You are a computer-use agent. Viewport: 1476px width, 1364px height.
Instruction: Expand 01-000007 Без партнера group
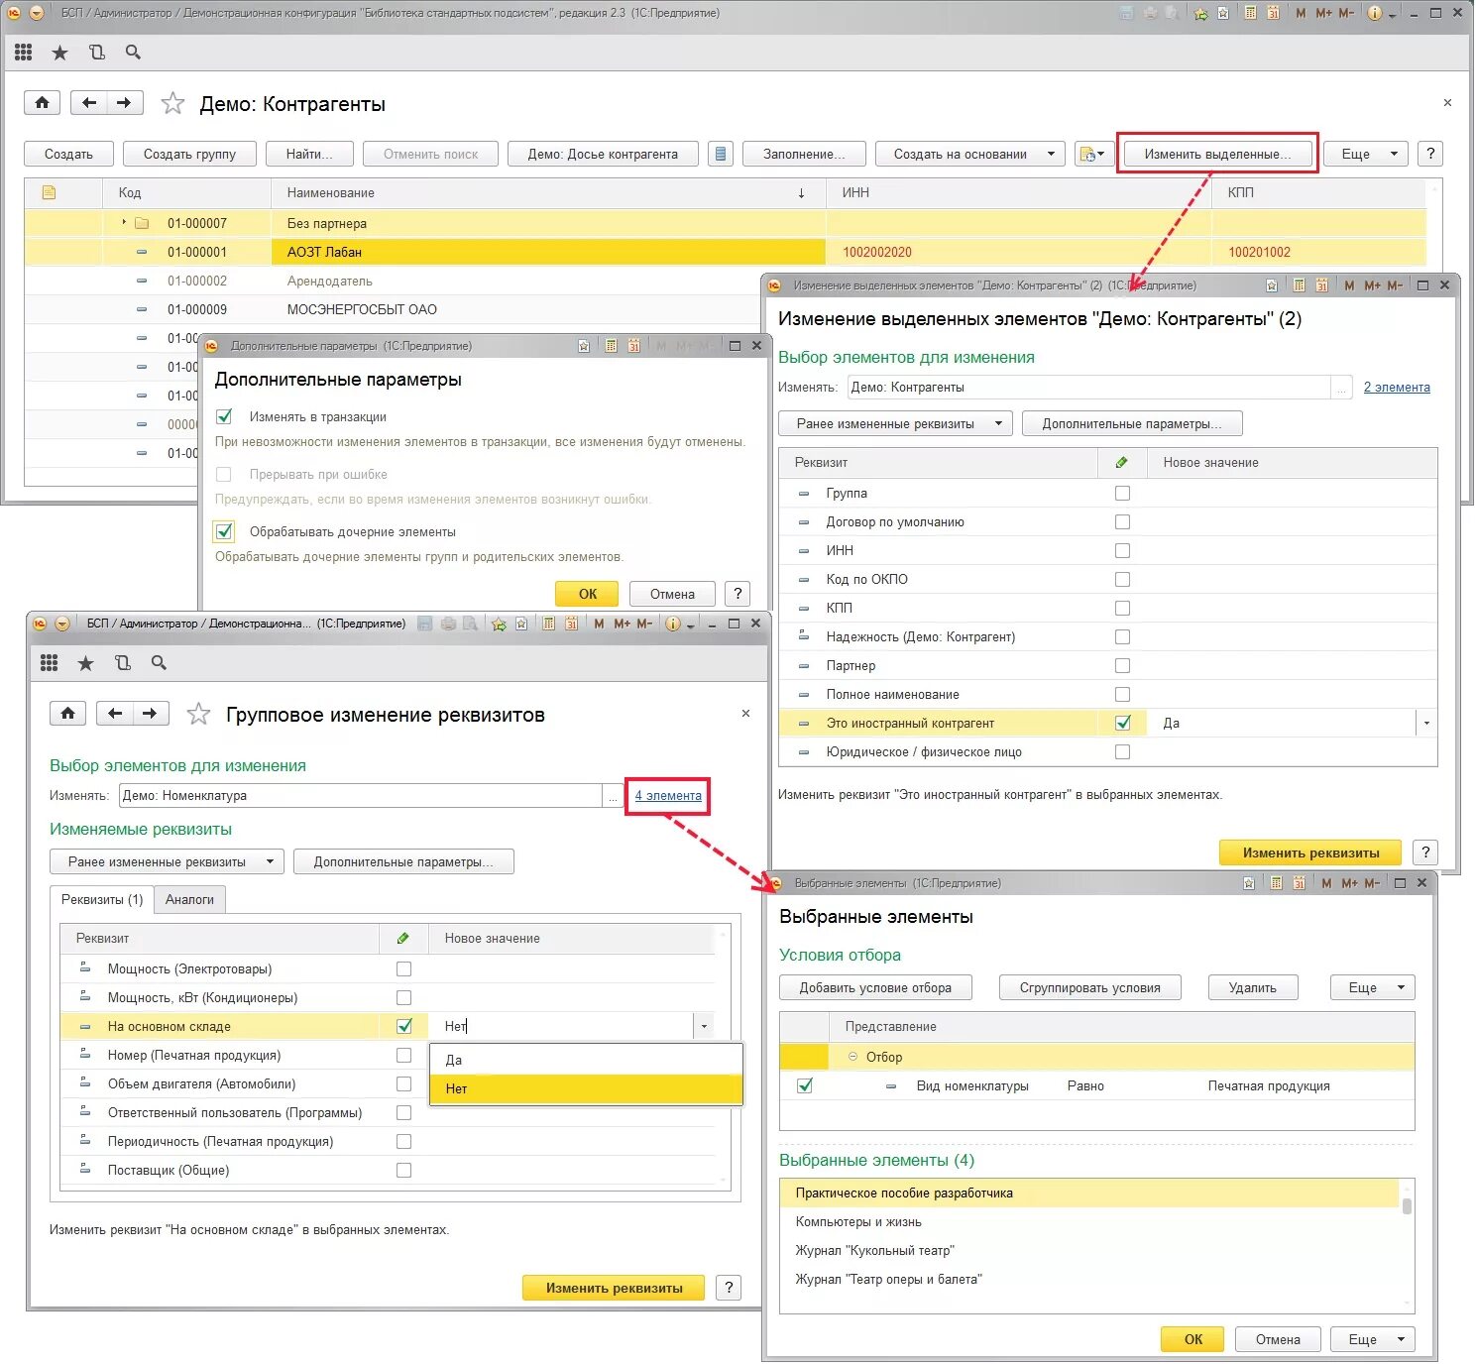124,223
